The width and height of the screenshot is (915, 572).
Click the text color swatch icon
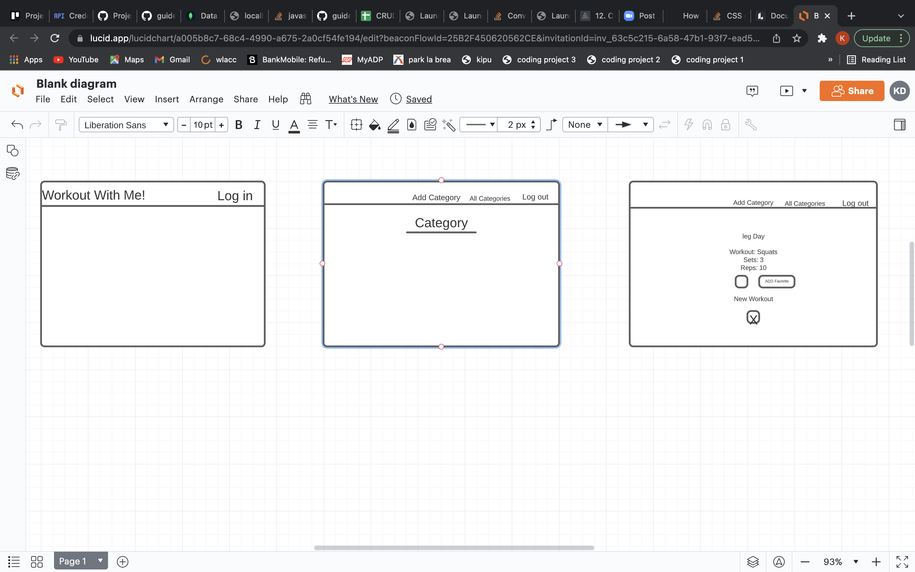click(294, 125)
